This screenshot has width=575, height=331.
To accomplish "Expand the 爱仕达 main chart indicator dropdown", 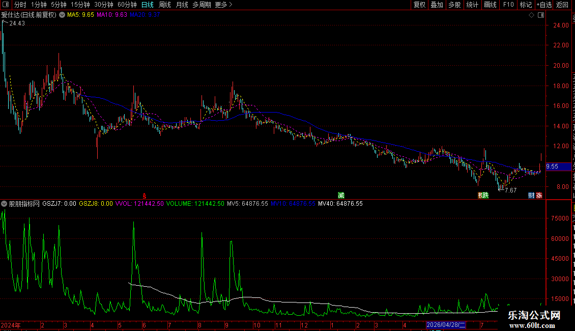I will [62, 15].
